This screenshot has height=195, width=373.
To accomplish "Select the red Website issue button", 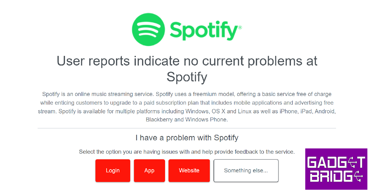I will coord(189,170).
